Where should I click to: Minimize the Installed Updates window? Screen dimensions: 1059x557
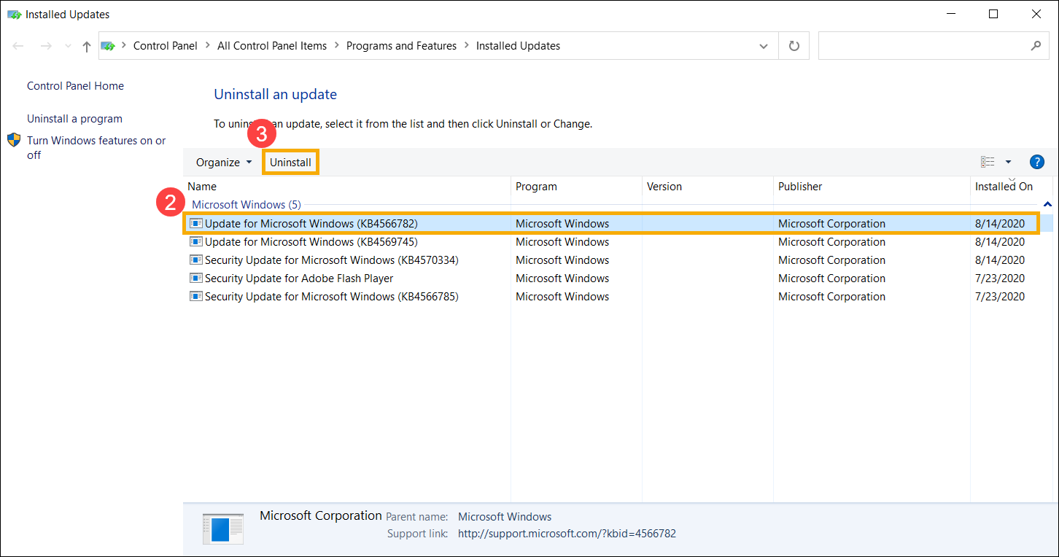[951, 14]
